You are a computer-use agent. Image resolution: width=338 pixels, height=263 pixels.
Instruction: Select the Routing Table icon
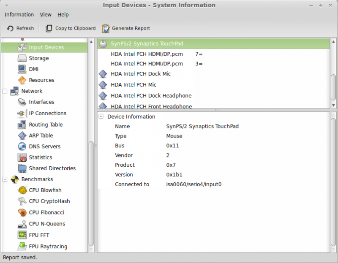click(x=22, y=125)
